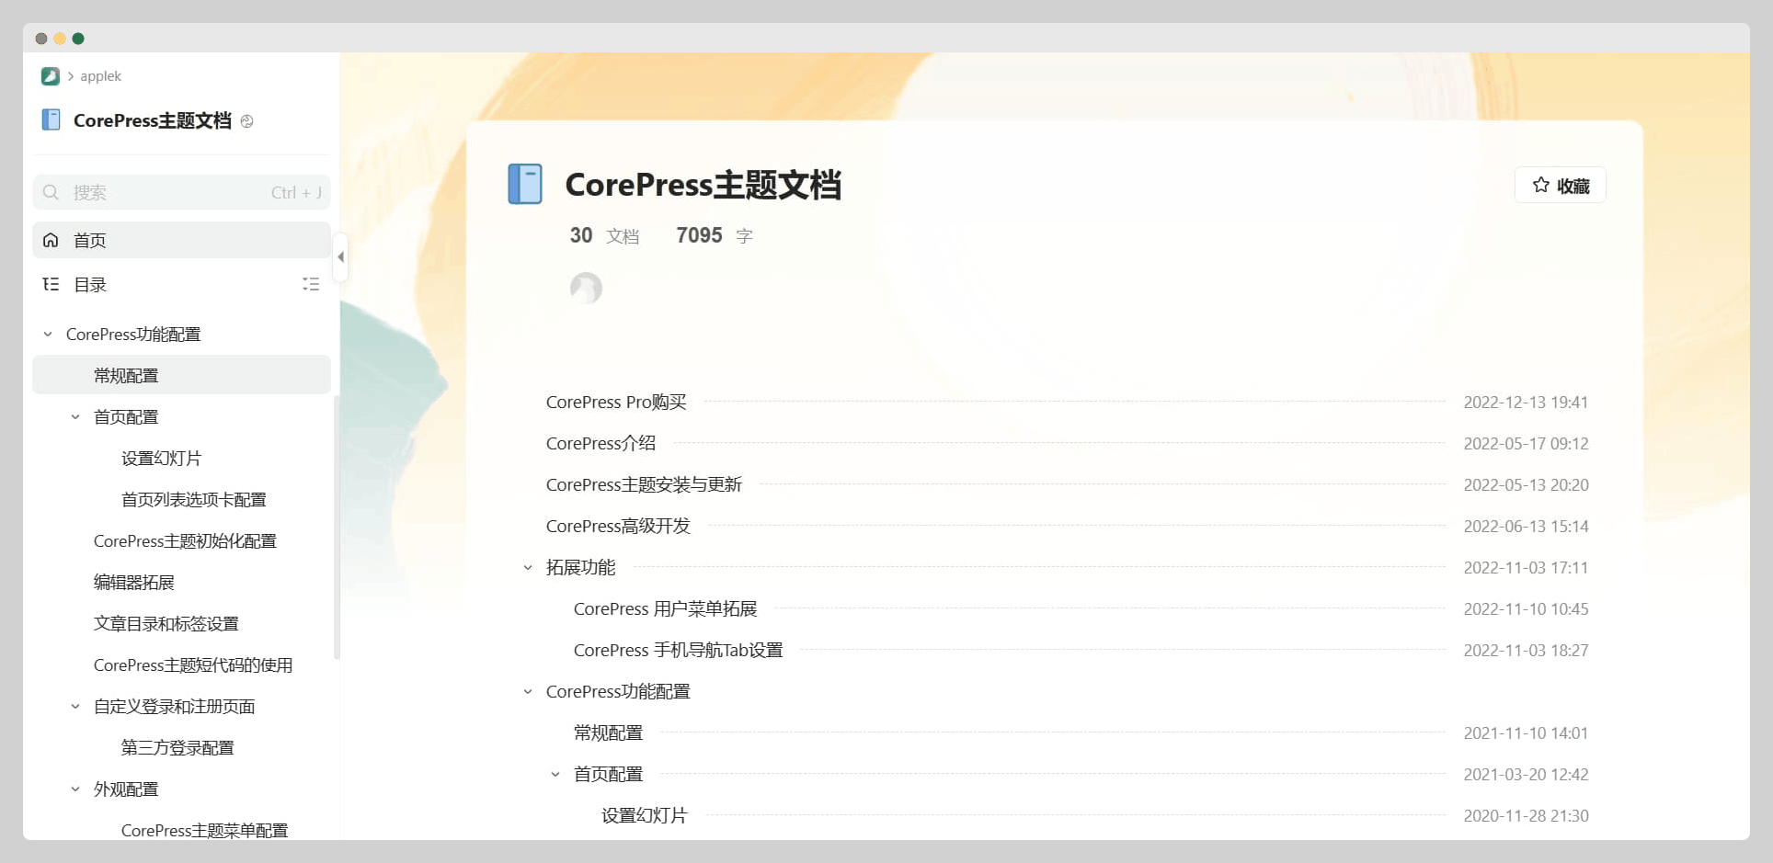Screen dimensions: 1773x863
Task: Click the 收藏 favorite button
Action: pos(1560,186)
